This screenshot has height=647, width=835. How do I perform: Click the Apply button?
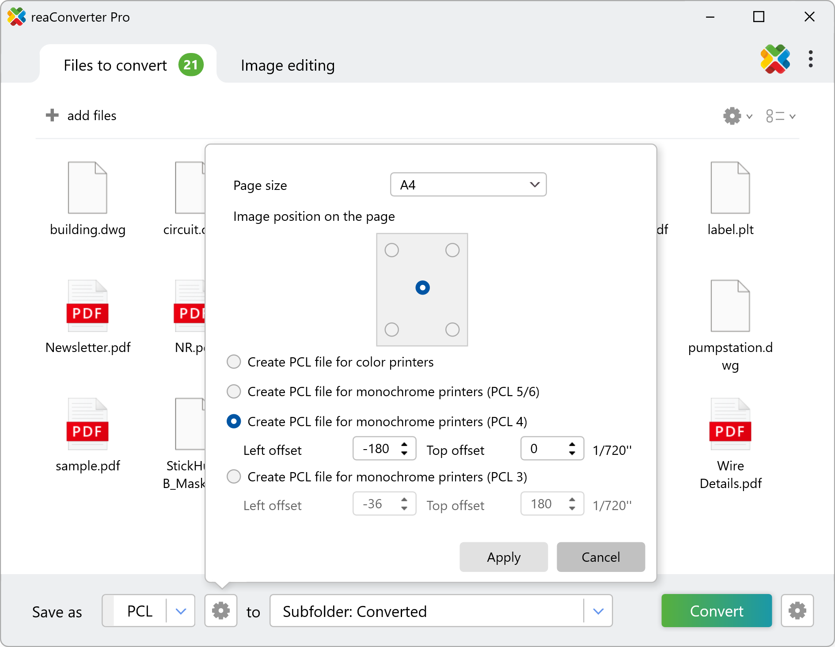[504, 557]
